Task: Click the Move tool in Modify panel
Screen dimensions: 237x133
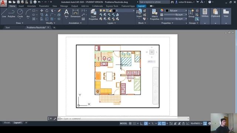Action: click(x=41, y=11)
